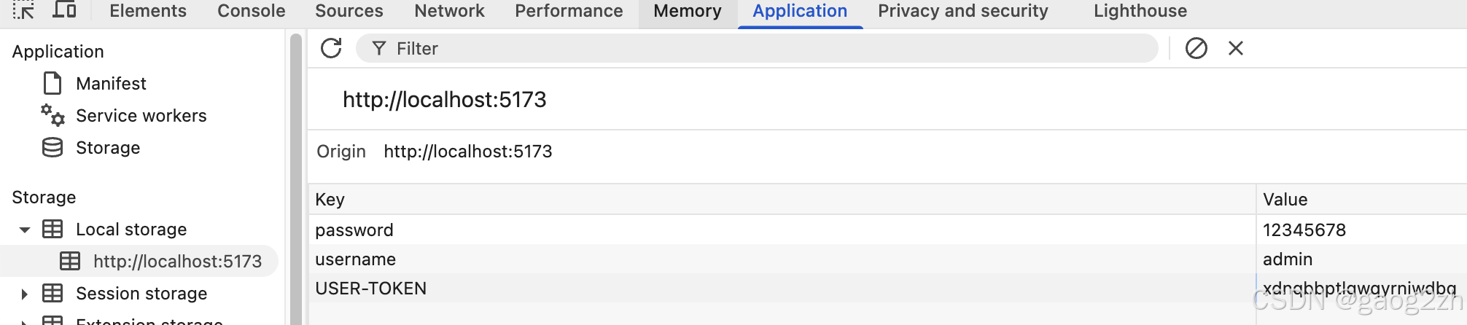Screen dimensions: 1467x325
Task: Click the Key column header
Action: (330, 200)
